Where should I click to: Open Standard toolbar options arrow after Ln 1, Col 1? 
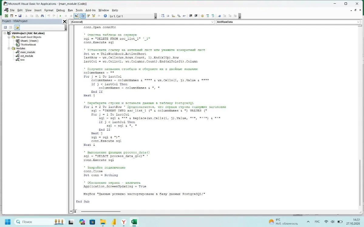tap(155, 16)
